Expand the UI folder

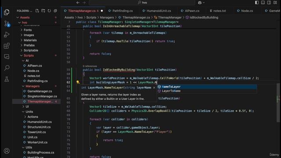(x=23, y=107)
